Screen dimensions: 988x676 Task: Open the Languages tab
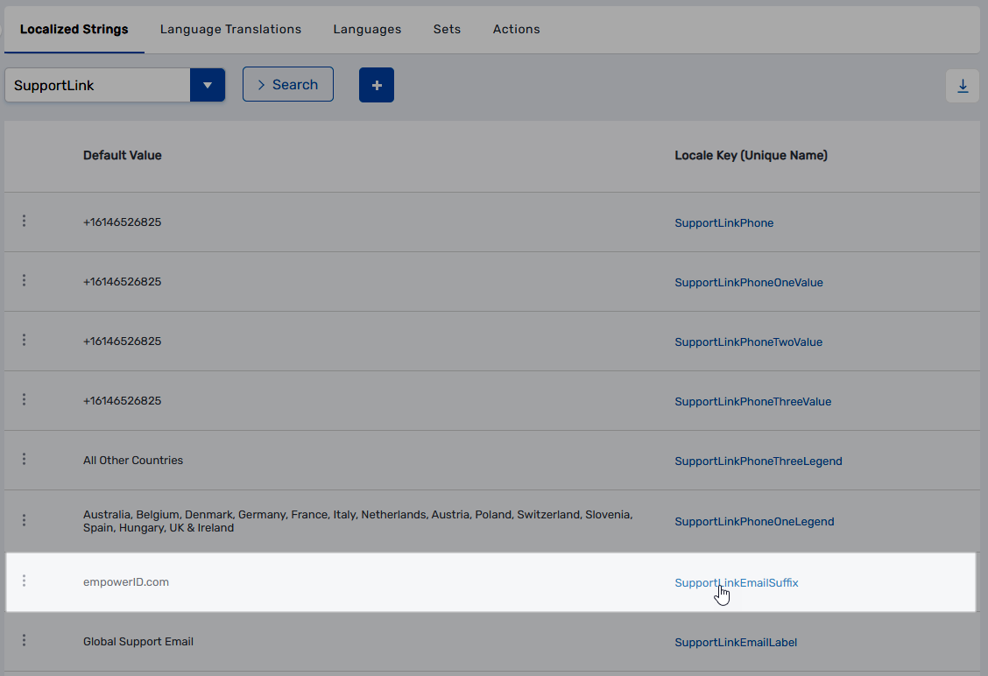(367, 29)
